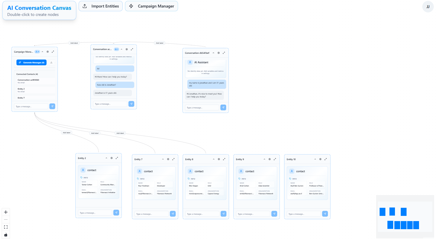Open settings gear of Entity 8
Image resolution: width=437 pixels, height=239 pixels.
[219, 159]
